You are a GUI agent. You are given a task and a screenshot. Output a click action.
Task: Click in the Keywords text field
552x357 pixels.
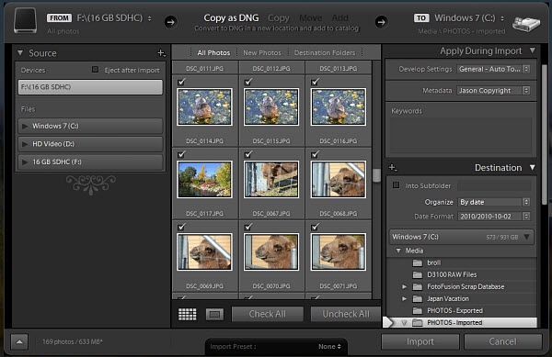pyautogui.click(x=461, y=135)
